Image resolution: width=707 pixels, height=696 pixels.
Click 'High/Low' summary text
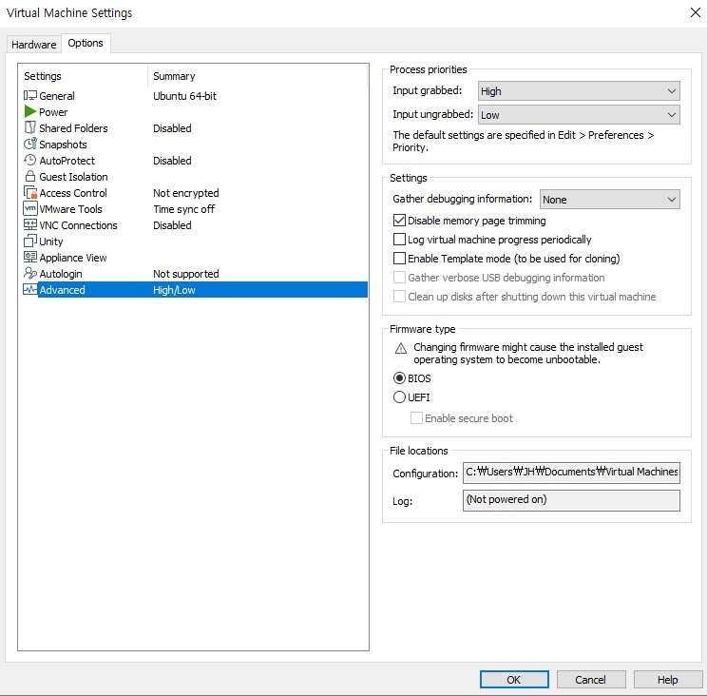(x=175, y=290)
